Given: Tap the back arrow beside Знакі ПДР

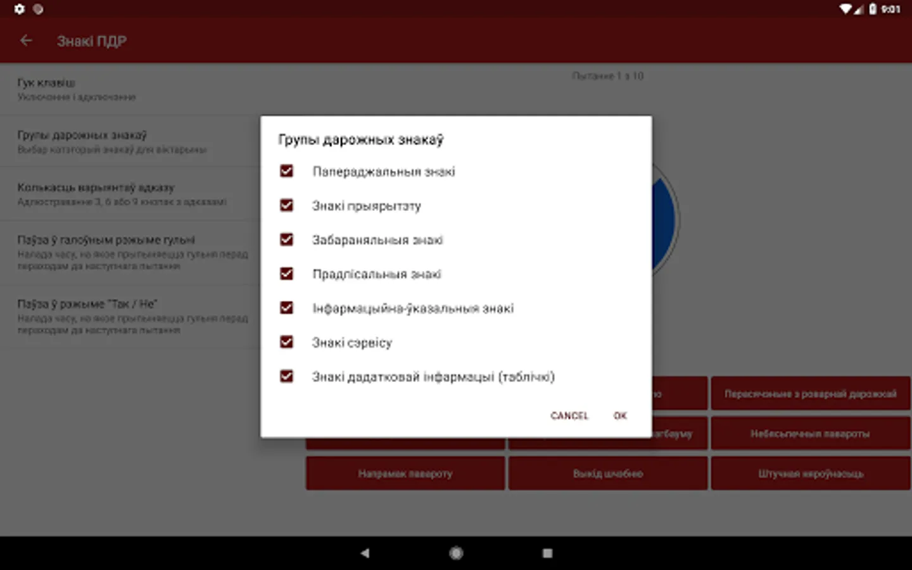Looking at the screenshot, I should click(x=26, y=41).
